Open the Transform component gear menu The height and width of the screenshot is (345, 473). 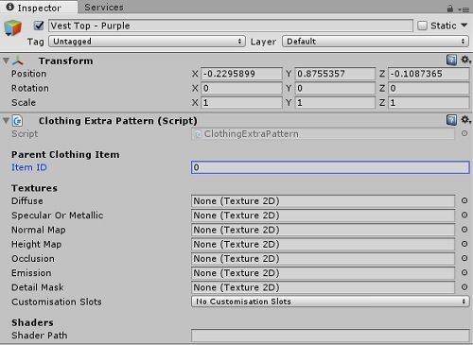click(x=465, y=60)
